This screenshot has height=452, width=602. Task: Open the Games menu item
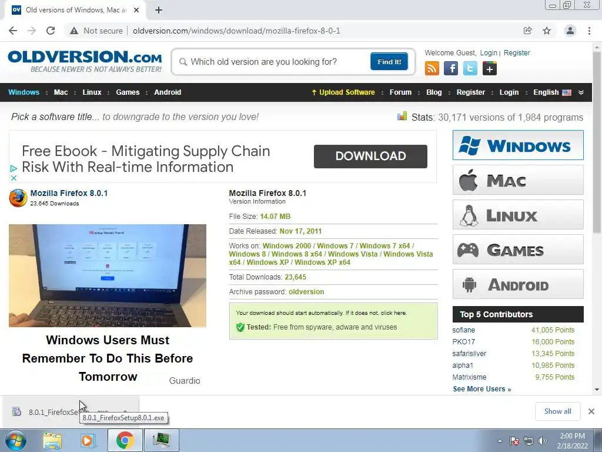[x=128, y=92]
